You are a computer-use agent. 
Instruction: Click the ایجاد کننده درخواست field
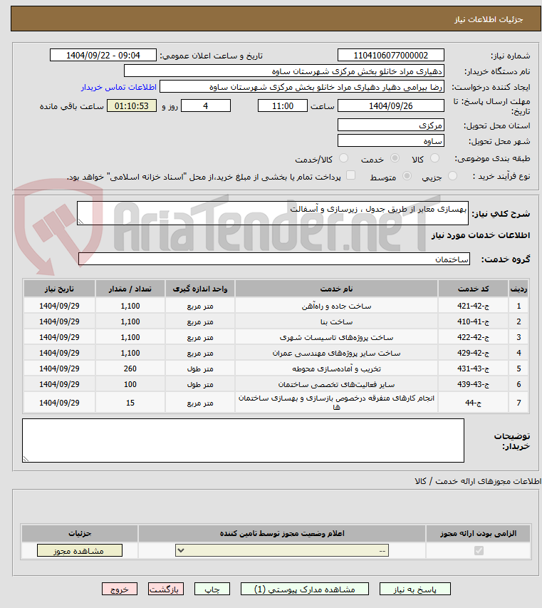point(302,87)
